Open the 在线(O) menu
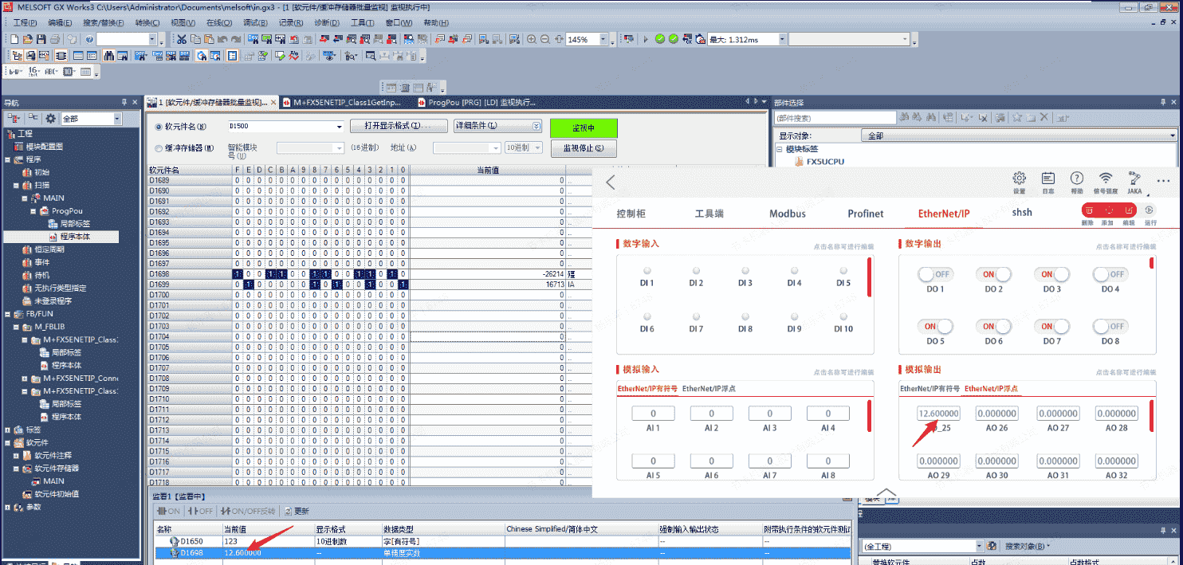The image size is (1183, 565). point(218,22)
